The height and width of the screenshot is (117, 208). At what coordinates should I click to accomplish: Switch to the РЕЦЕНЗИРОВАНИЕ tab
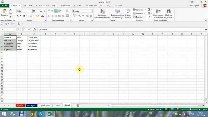94,6
